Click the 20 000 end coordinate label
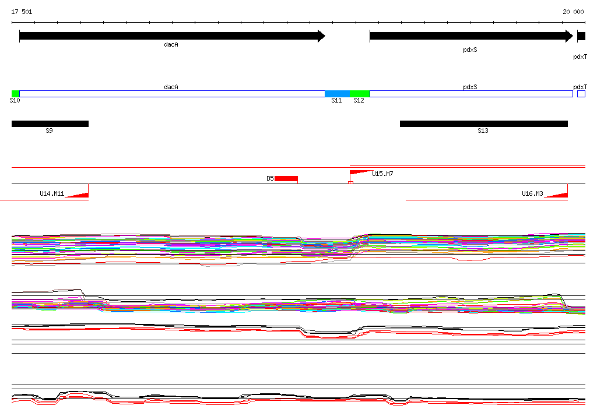 tap(573, 12)
